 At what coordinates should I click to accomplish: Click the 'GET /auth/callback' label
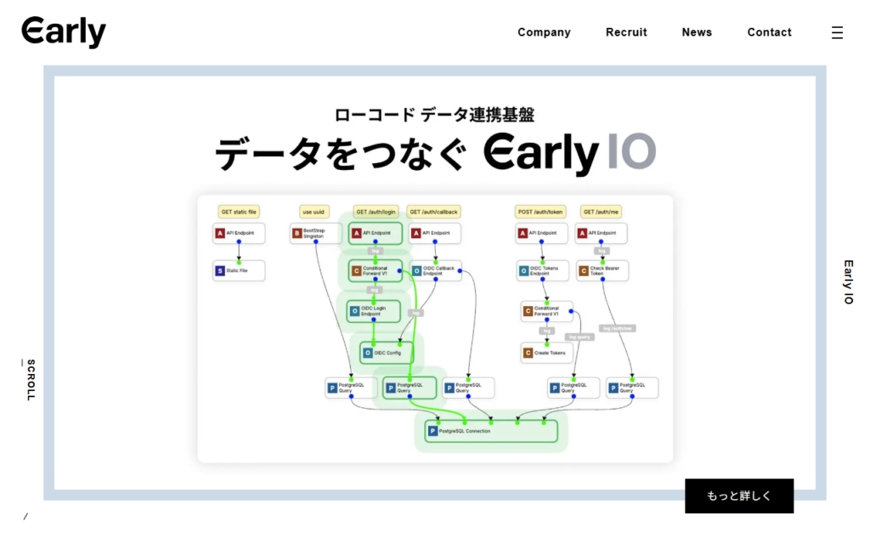pyautogui.click(x=434, y=212)
